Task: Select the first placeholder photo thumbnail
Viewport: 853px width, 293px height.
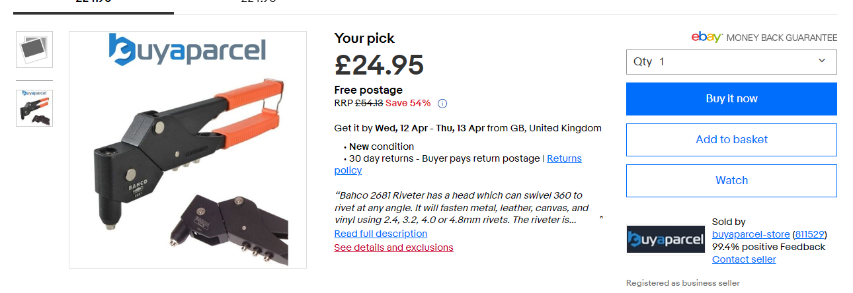Action: (x=34, y=49)
